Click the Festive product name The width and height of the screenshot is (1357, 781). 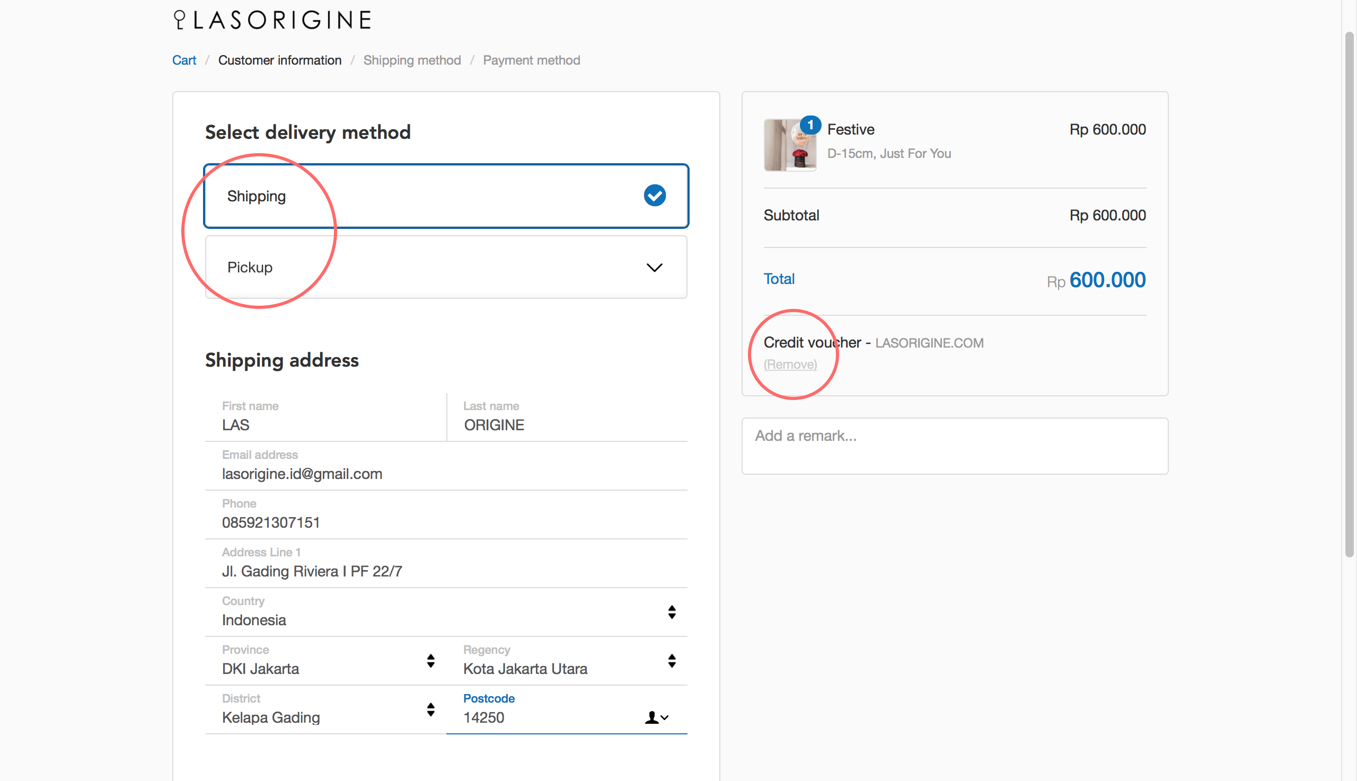click(x=851, y=129)
